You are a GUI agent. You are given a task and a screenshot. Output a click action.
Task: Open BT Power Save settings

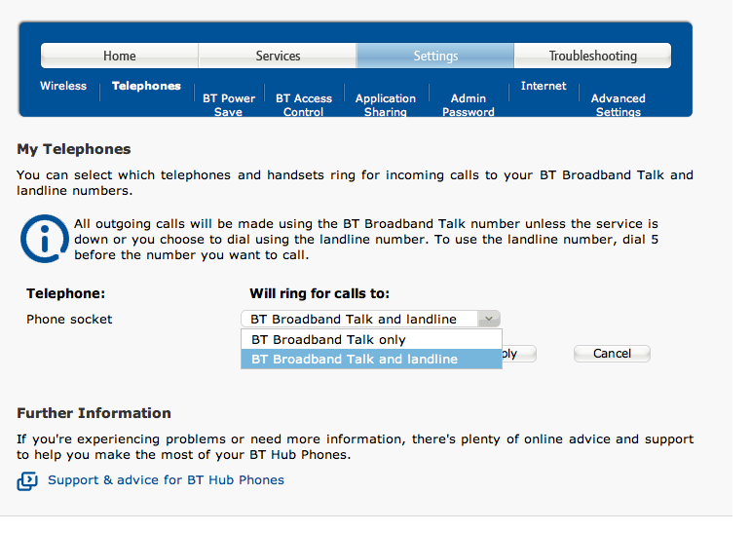pyautogui.click(x=229, y=104)
